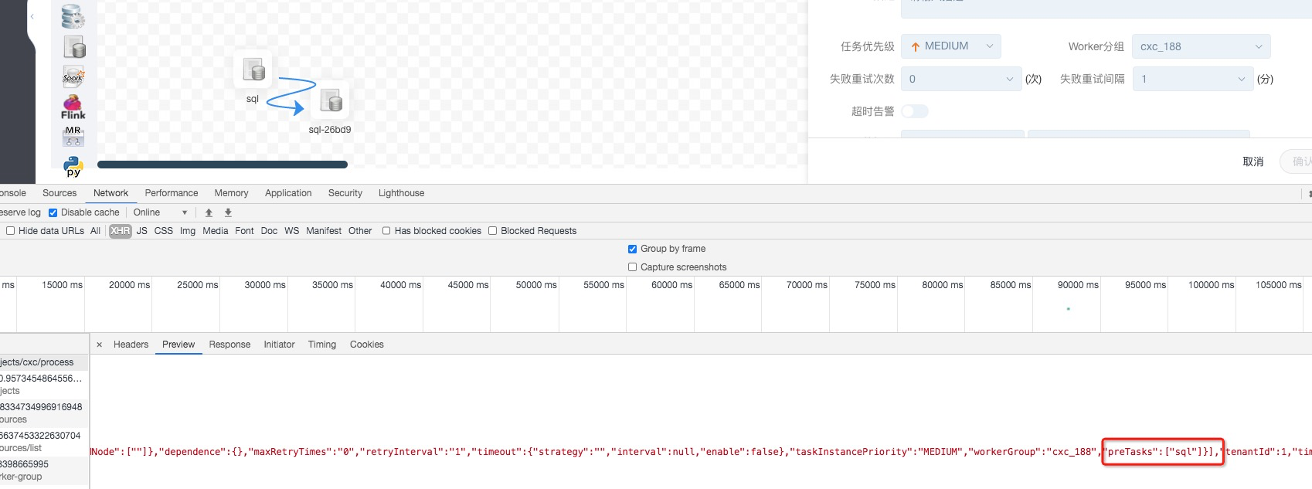This screenshot has height=489, width=1312.
Task: Expand the 失败重试间隔 retry interval dropdown
Action: pyautogui.click(x=1193, y=79)
